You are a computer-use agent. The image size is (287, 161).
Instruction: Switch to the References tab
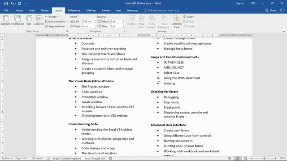[74, 10]
